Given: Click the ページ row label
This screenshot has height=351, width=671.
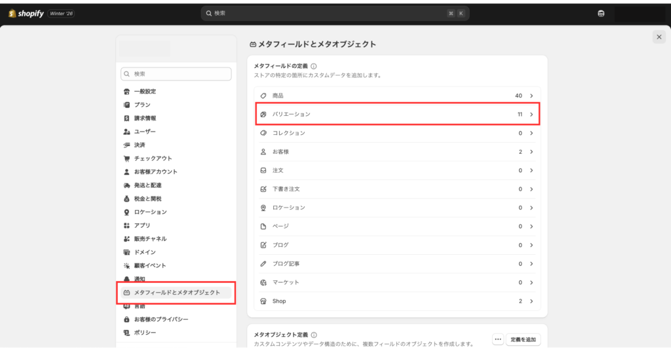Looking at the screenshot, I should 280,227.
